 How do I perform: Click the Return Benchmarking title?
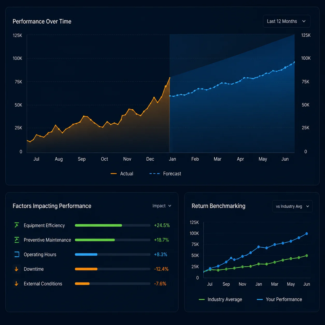pyautogui.click(x=218, y=206)
